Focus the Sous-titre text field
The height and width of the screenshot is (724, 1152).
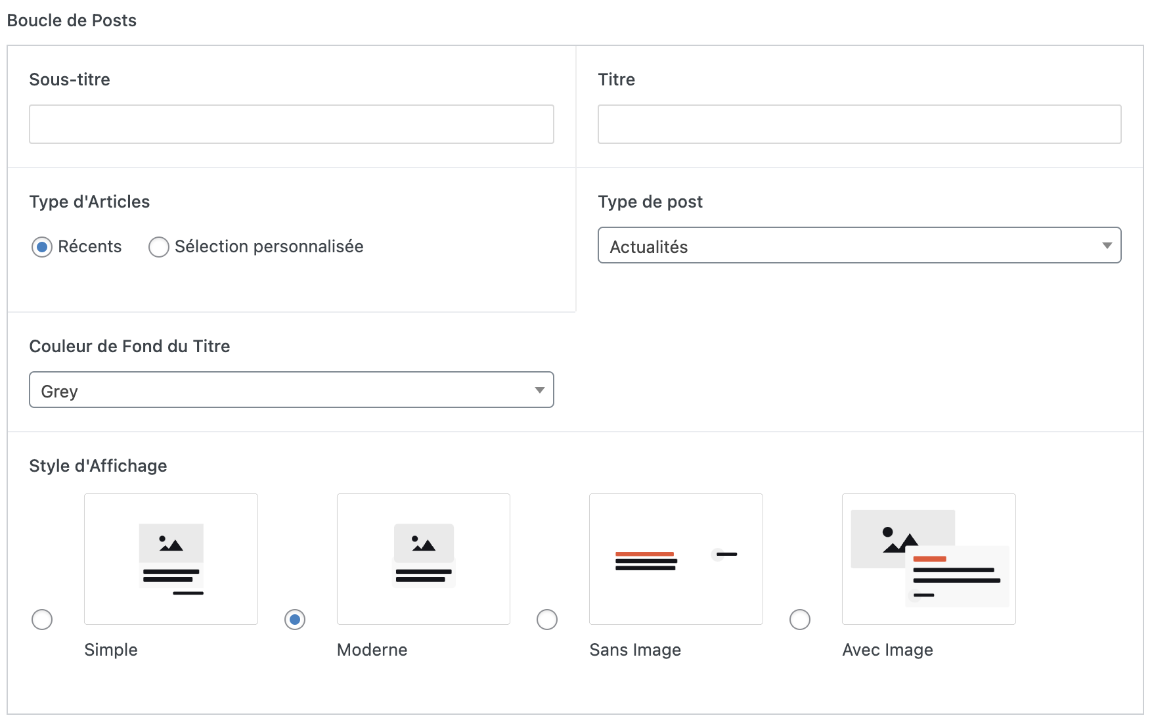(x=292, y=124)
